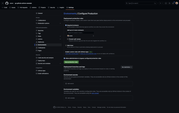Screen dimensions: 179x113
Task: Focus the Type / to search box
Action: [141, 3]
